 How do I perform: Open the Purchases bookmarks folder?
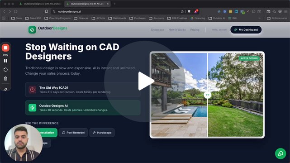coord(138,18)
